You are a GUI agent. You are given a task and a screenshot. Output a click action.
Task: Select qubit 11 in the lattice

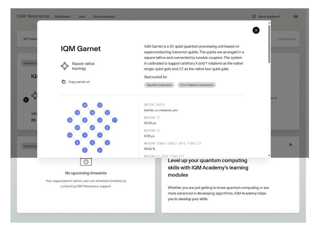tap(100, 120)
